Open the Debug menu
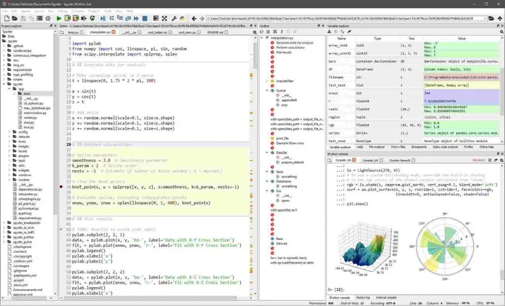505x306 pixels. (62, 10)
